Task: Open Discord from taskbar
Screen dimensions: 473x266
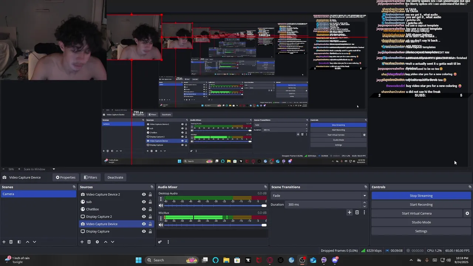Action: [x=335, y=260]
